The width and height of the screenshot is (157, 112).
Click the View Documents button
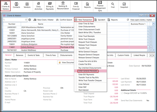coord(66,63)
